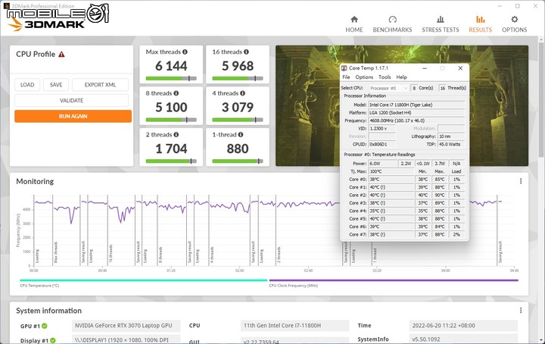The width and height of the screenshot is (545, 344).
Task: Click the 8 threads score 5 100
Action: (x=171, y=108)
